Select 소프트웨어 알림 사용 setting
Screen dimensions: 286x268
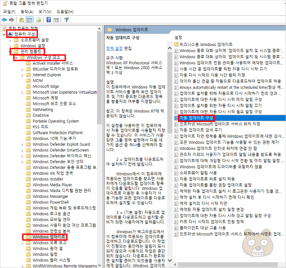click(x=198, y=173)
